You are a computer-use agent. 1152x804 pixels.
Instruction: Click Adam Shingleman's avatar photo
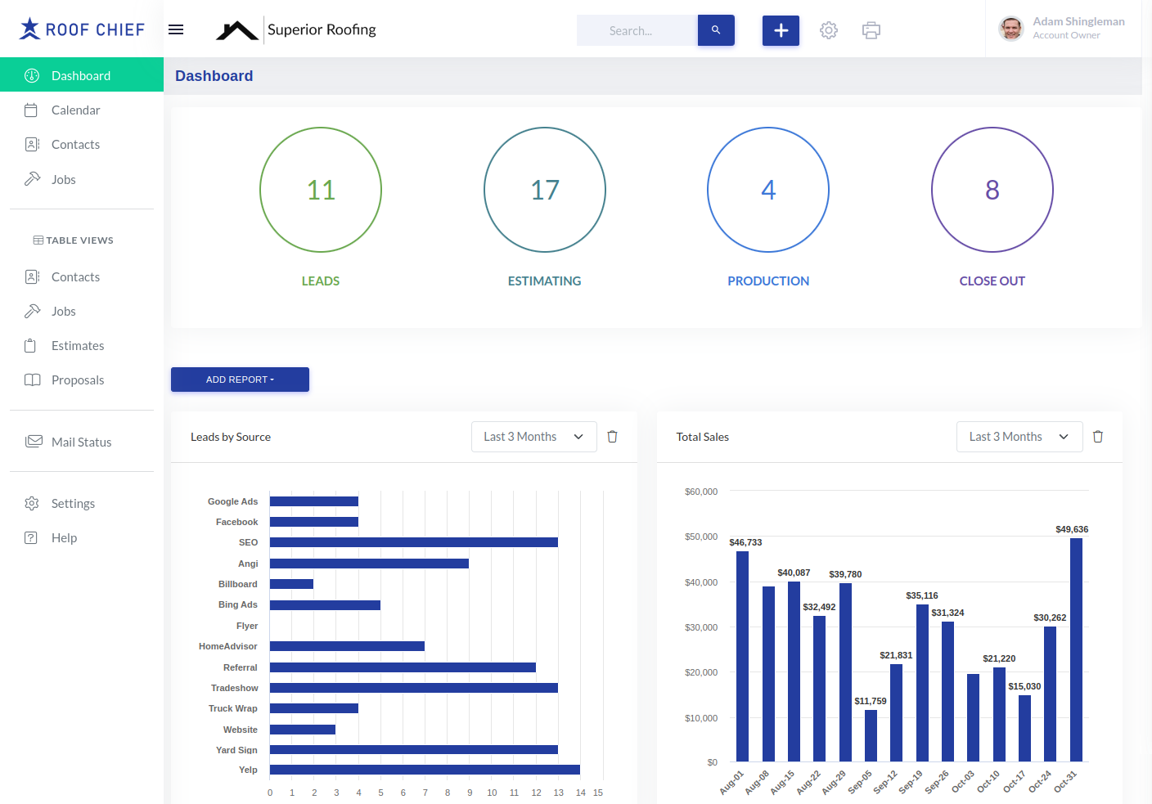click(x=1011, y=29)
